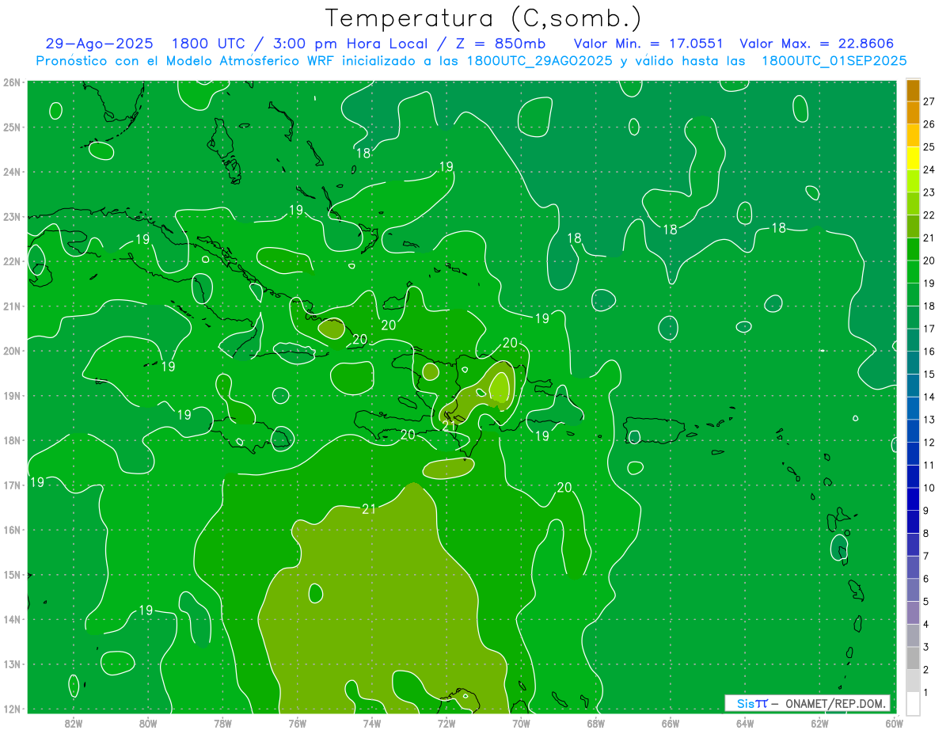The height and width of the screenshot is (734, 950).
Task: Select the "72W" longitude label
Action: tap(446, 722)
